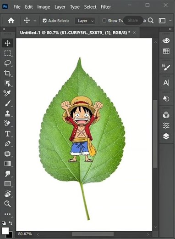
Task: Select the Object Selection tool
Action: tap(7, 83)
